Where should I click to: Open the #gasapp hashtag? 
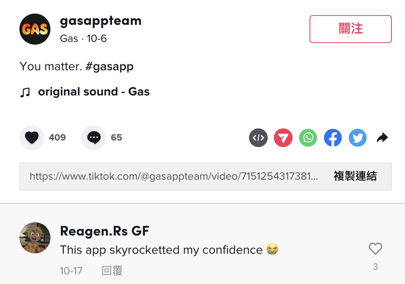[109, 67]
